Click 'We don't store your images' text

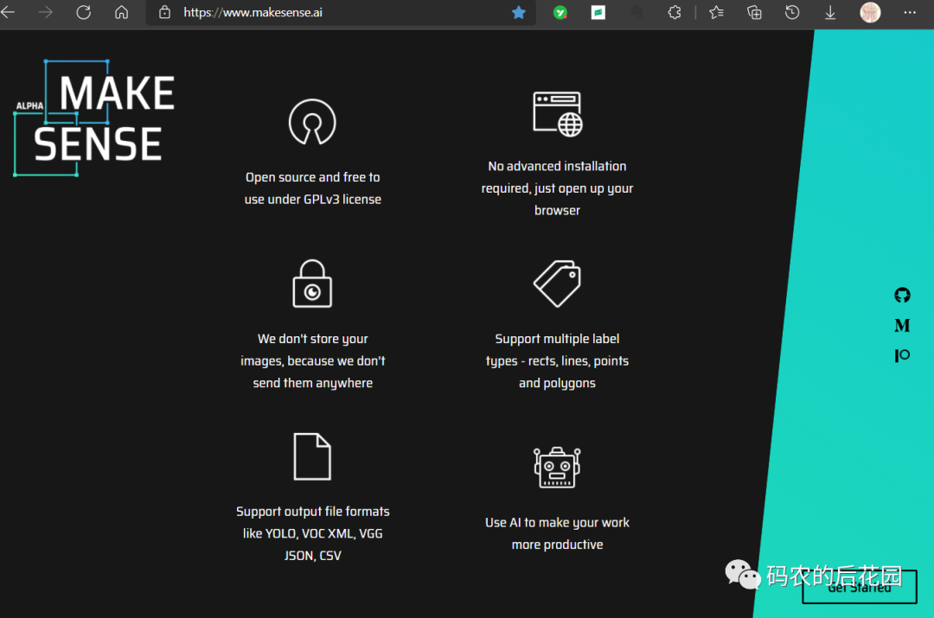tap(313, 360)
